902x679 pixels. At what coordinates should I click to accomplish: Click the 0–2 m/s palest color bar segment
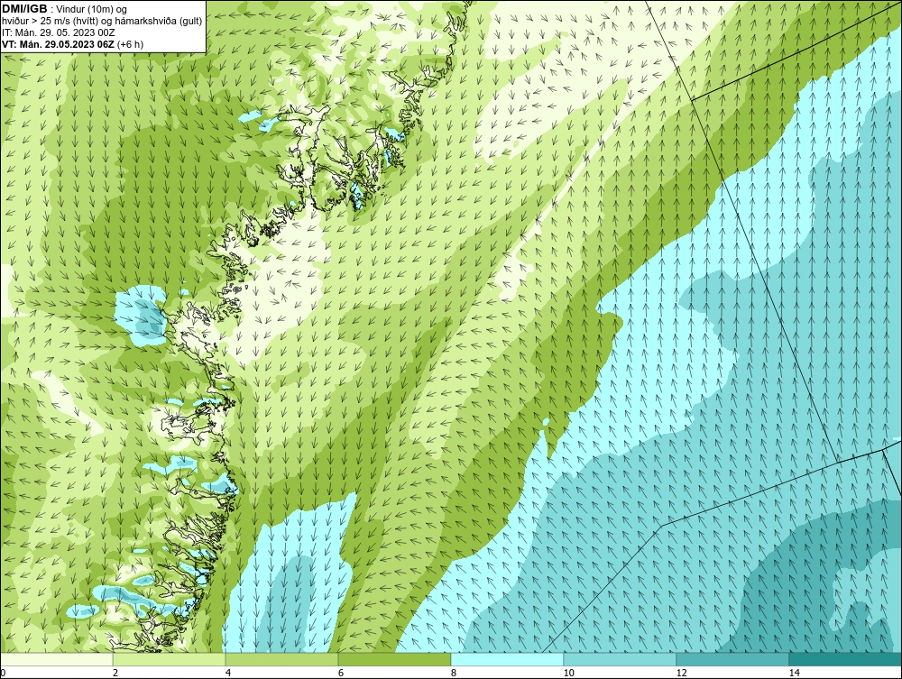(x=56, y=659)
